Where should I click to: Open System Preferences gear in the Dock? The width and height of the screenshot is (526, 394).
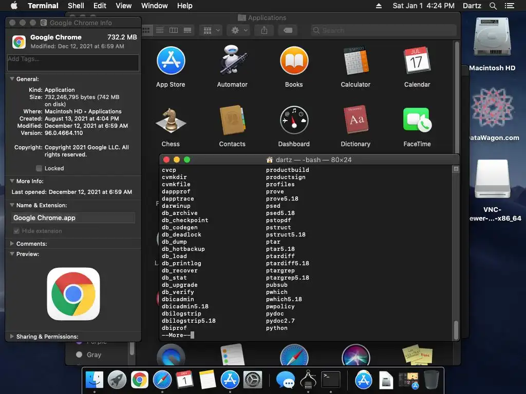point(253,380)
